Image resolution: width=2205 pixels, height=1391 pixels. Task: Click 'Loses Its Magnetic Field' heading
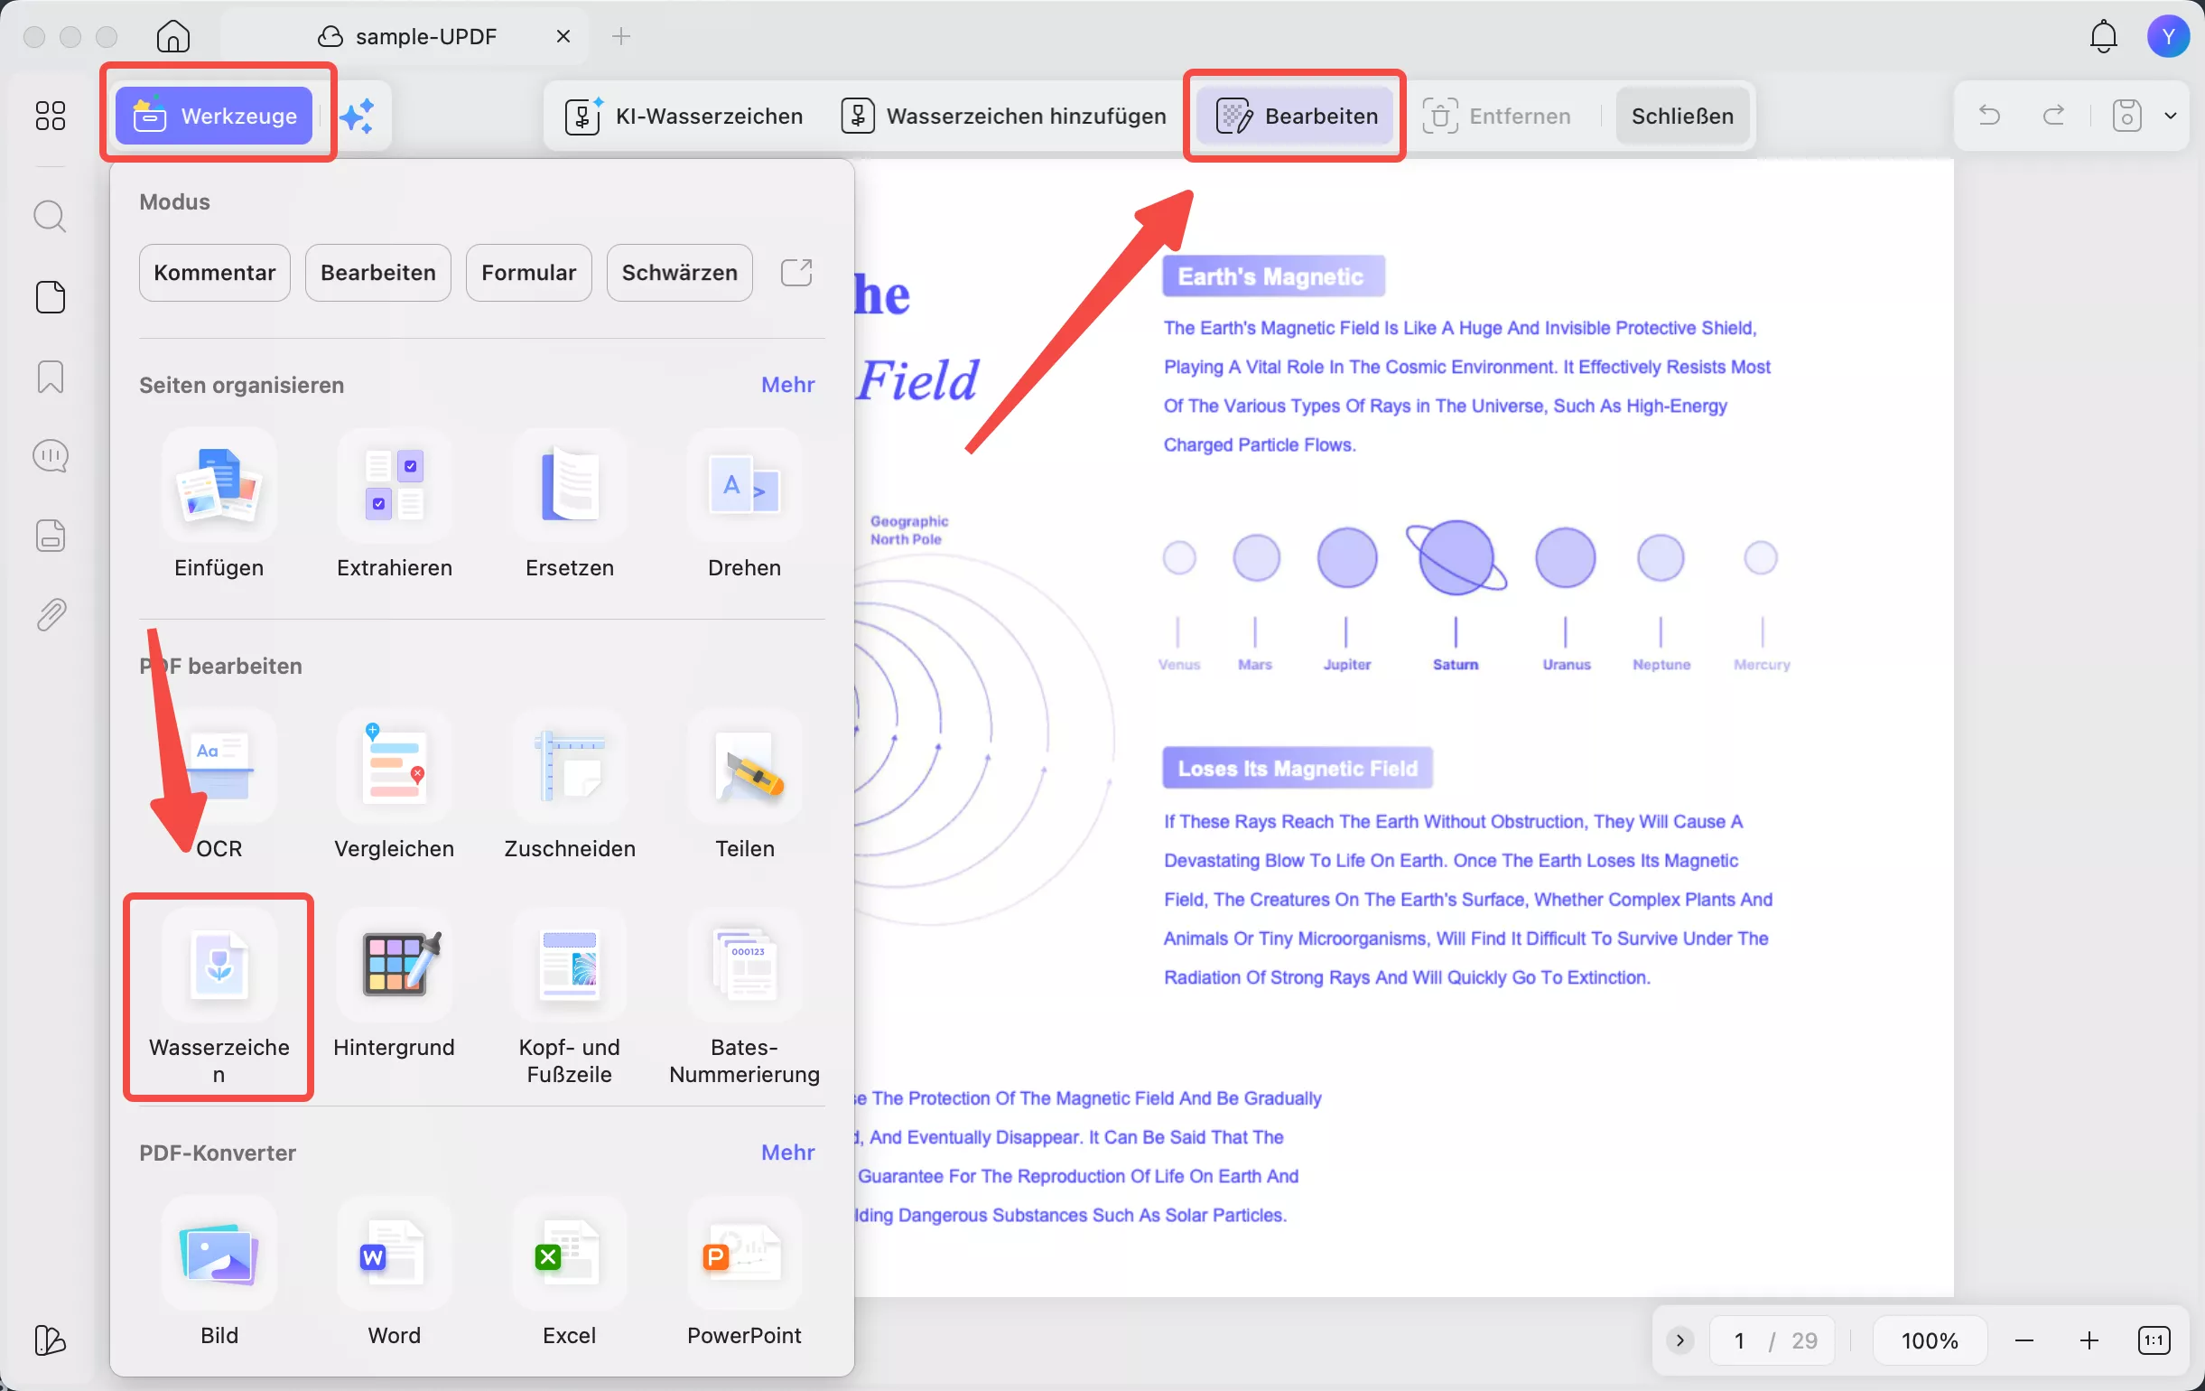(x=1297, y=769)
